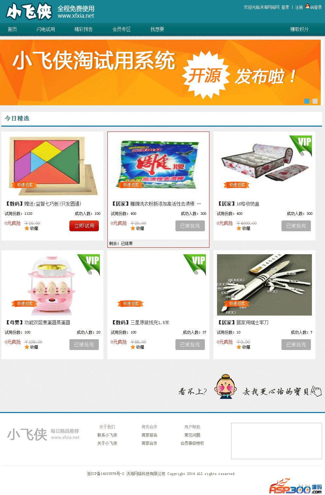Click the VIP badge on egg steamer item

[89, 264]
